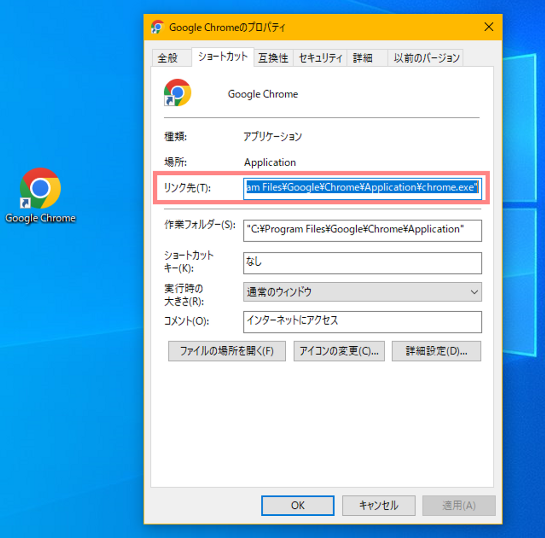Click the ショートカットキー field showing なし
Screen dimensions: 545x538
click(x=362, y=263)
